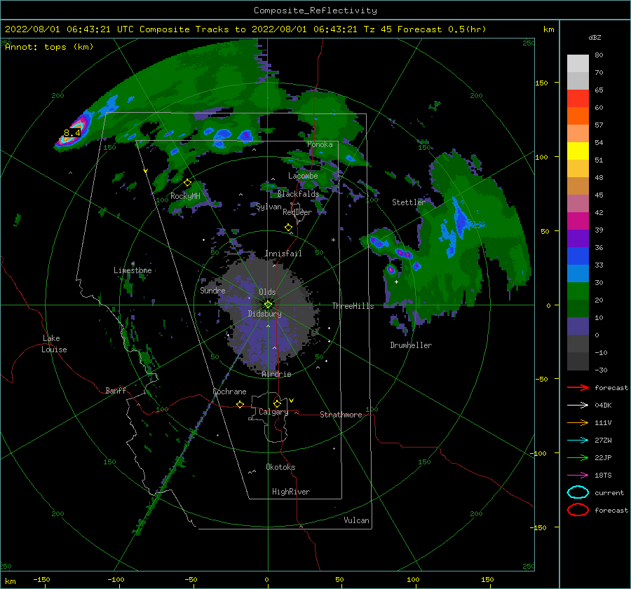
Task: Pick the magenta 42-39 dBZ swatch
Action: coord(578,221)
